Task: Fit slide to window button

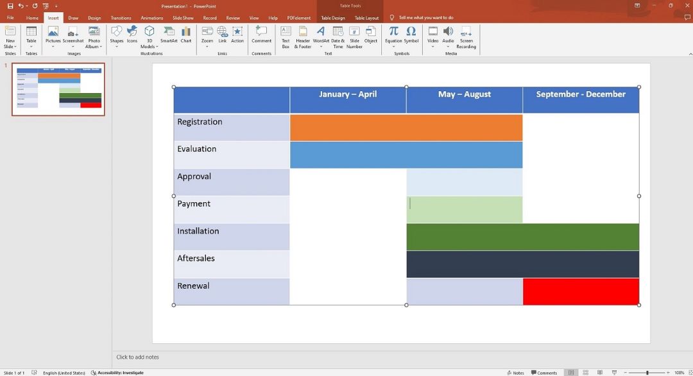Action: coord(690,373)
